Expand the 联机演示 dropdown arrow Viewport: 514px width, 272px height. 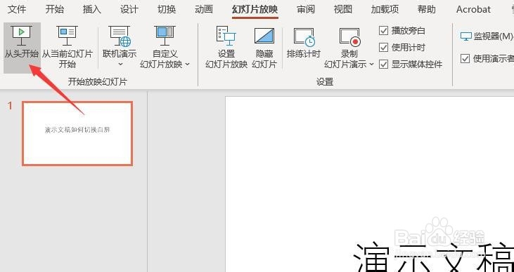click(x=120, y=64)
